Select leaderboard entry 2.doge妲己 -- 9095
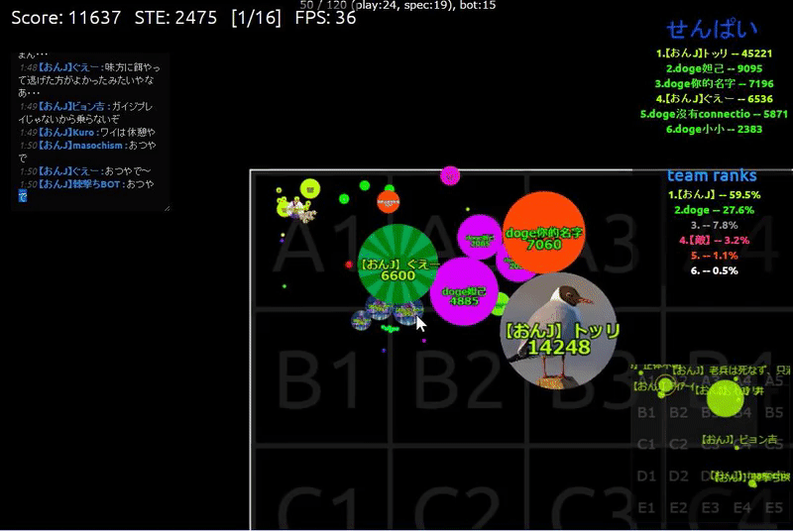 [x=714, y=68]
